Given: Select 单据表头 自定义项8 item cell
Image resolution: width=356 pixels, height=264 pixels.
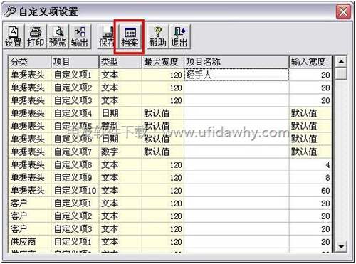Looking at the screenshot, I should [75, 164].
